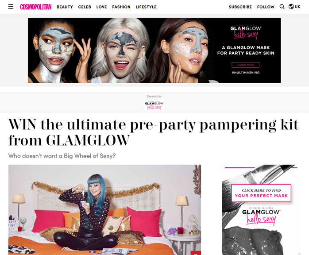Click the Subscribe link
The height and width of the screenshot is (255, 309).
click(x=240, y=7)
